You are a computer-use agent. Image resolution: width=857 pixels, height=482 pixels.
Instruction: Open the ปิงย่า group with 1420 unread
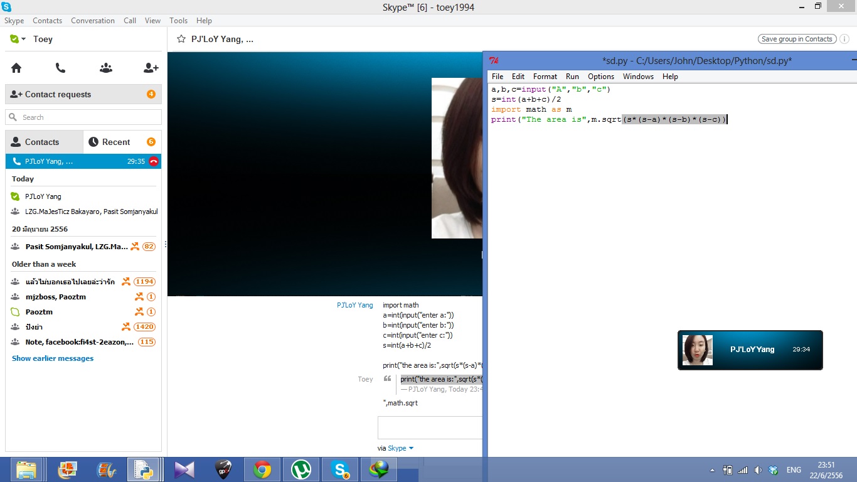(x=83, y=327)
